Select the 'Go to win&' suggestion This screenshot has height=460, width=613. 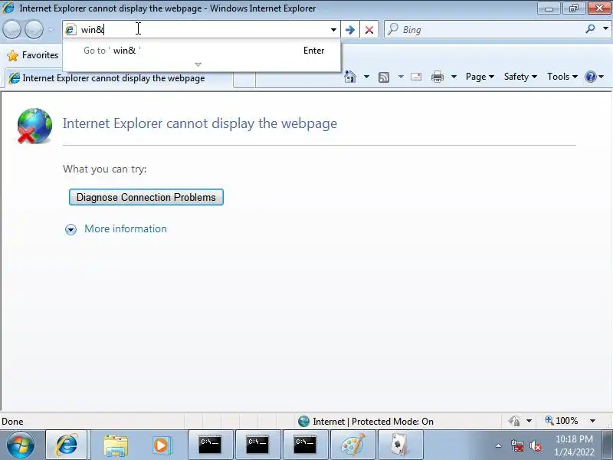click(x=202, y=51)
